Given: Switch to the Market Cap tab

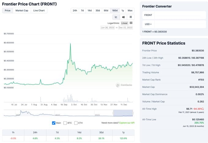Looking at the screenshot, I should (22, 10).
